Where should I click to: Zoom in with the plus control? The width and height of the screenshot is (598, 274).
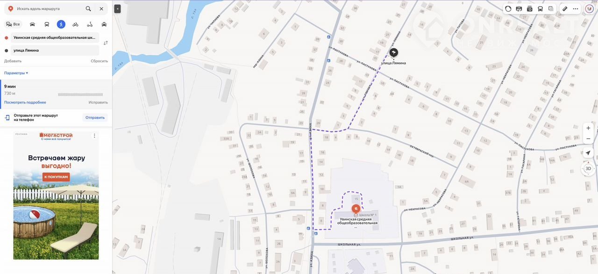pos(588,128)
